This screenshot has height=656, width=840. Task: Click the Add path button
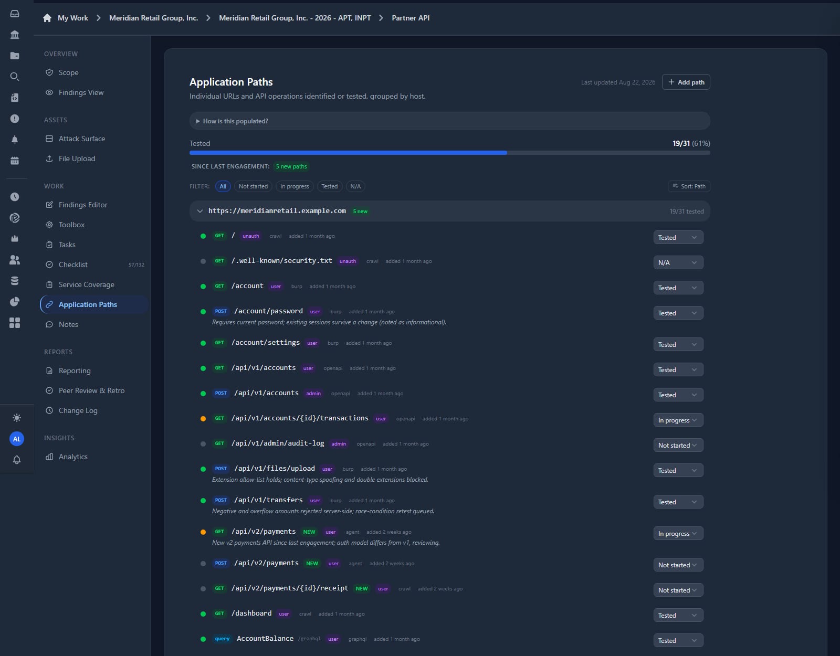click(x=686, y=82)
